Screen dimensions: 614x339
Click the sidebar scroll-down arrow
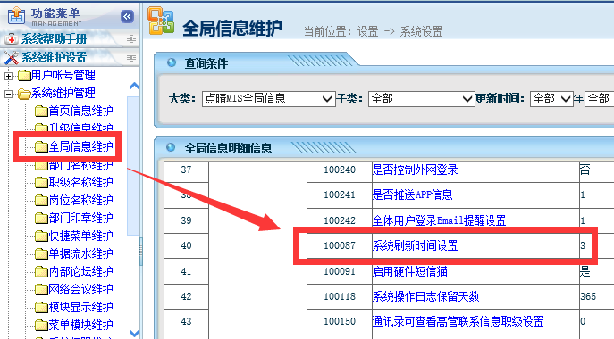point(134,333)
